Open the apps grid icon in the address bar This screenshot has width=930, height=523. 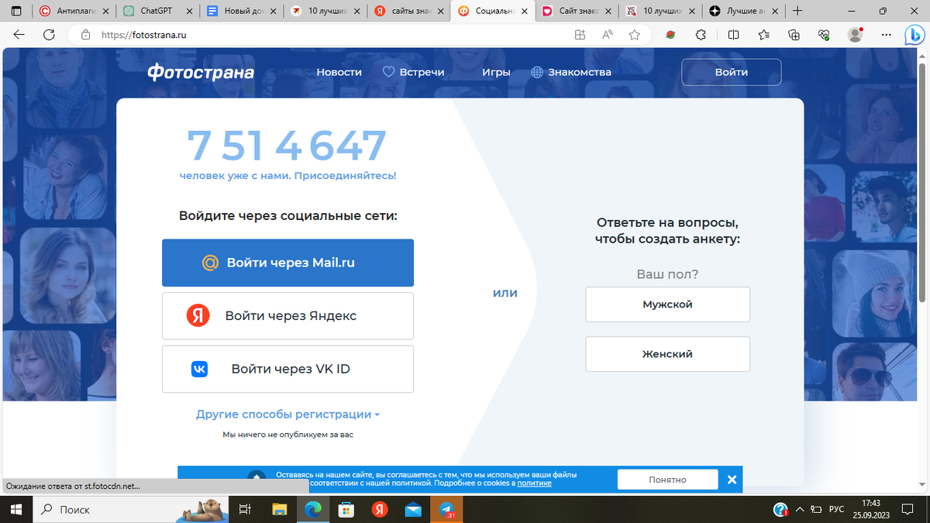[x=580, y=35]
